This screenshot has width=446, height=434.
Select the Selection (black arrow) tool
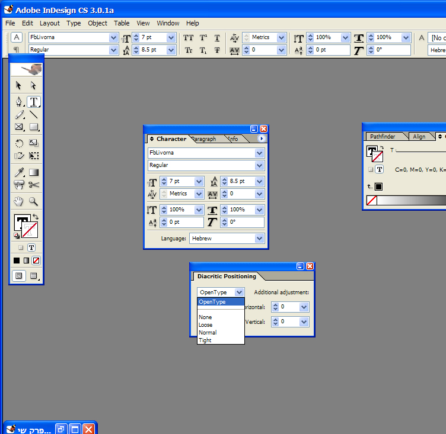click(19, 85)
